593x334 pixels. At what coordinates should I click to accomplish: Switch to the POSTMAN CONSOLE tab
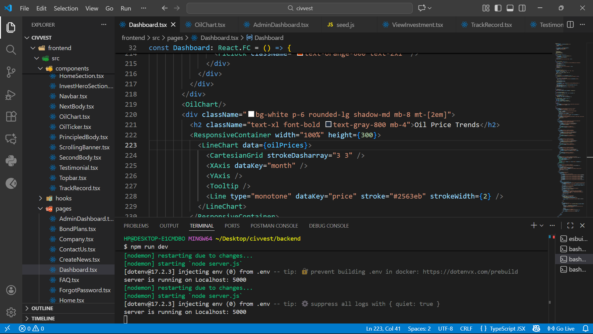pos(274,226)
